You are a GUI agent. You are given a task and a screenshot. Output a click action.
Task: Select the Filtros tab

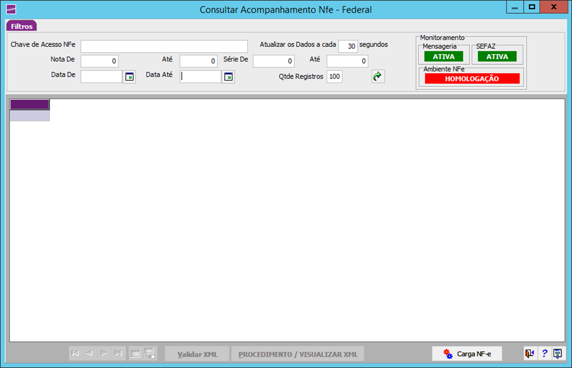22,26
